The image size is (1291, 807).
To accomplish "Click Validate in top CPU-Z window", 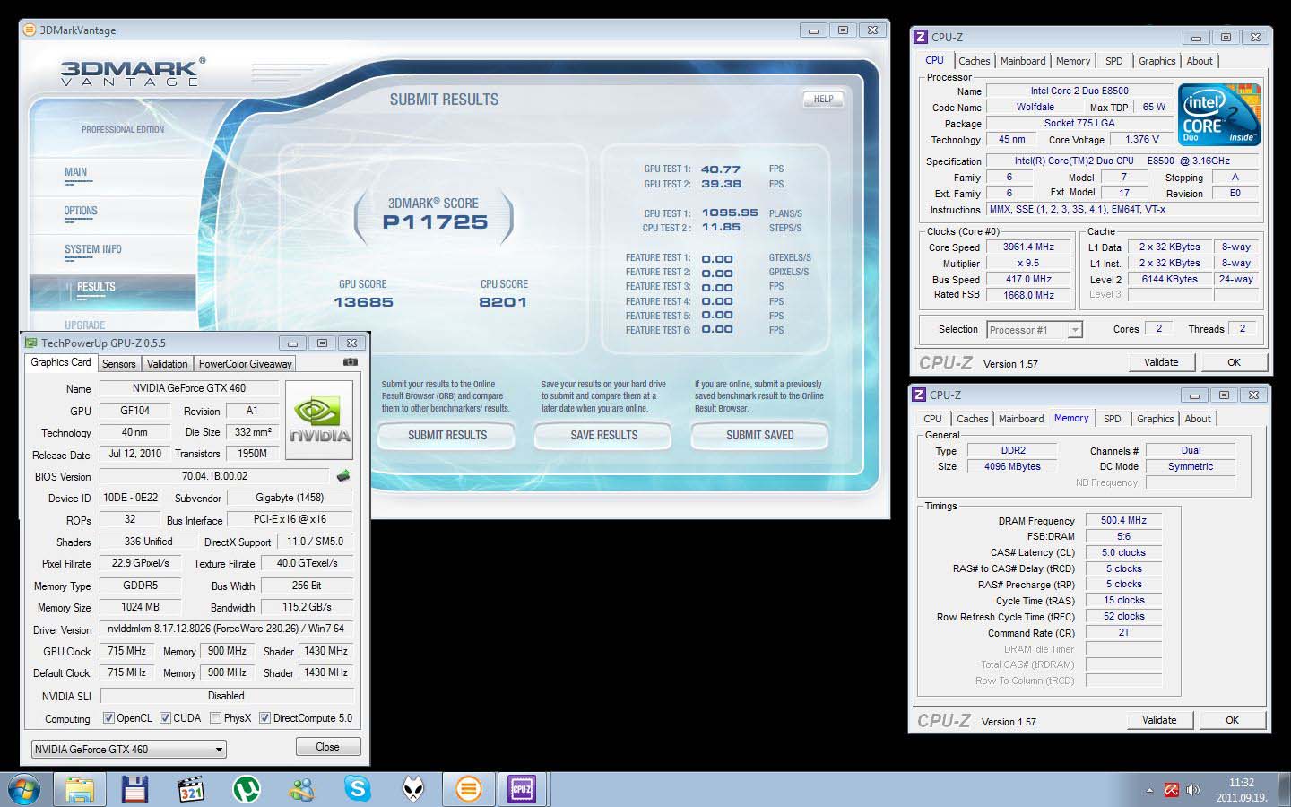I will (x=1161, y=362).
